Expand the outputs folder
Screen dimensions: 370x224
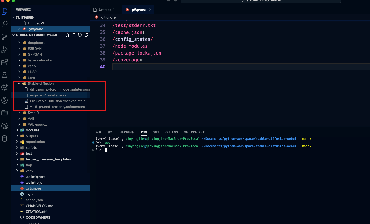[17, 136]
